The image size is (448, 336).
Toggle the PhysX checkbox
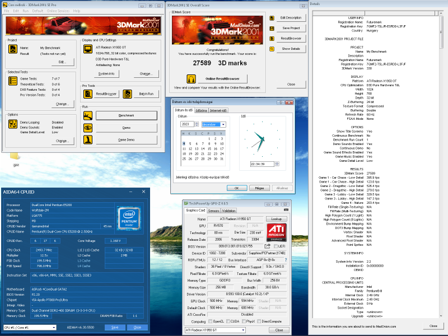pos(244,321)
